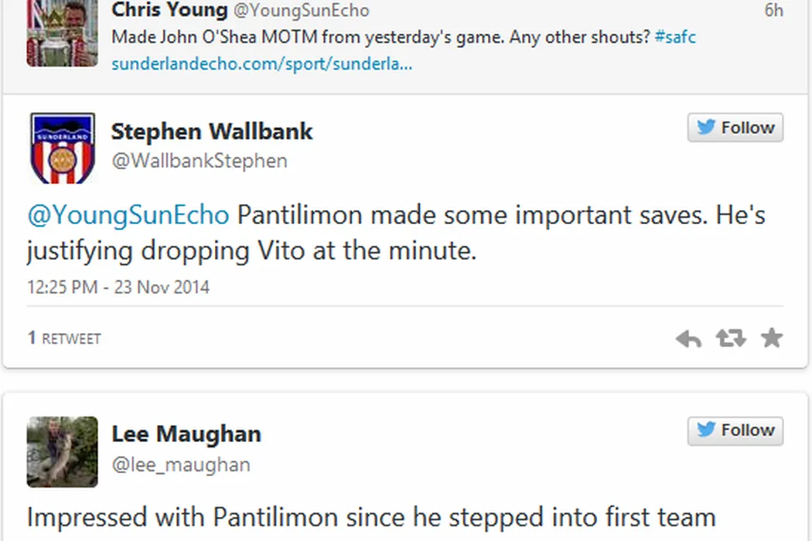Open the @YoungSunEcho handle beside Chris Young
The image size is (812, 541).
302,11
